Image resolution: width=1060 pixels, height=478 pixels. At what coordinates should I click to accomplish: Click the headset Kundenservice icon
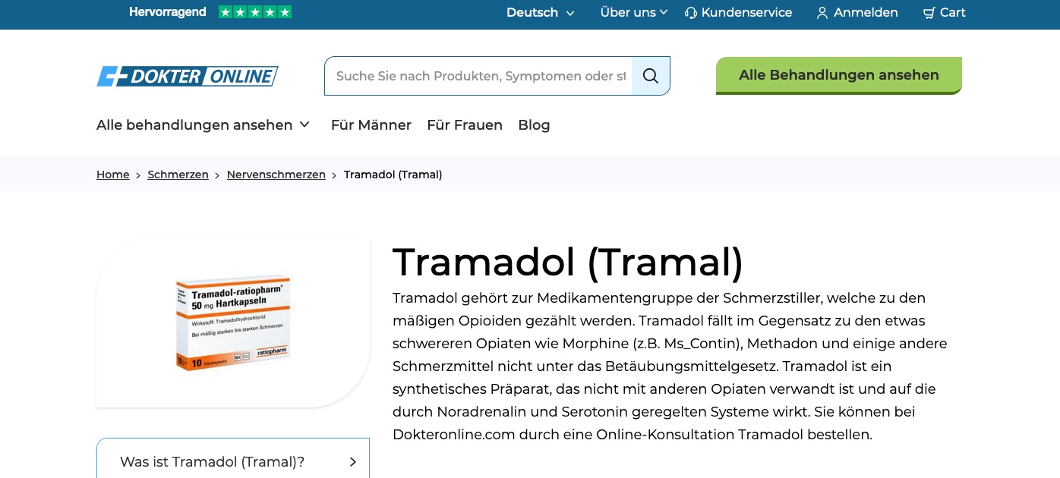(x=690, y=13)
